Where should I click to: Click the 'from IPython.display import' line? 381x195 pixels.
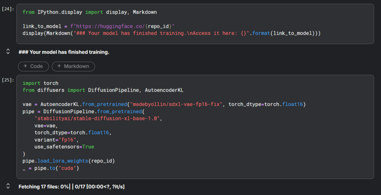90,12
